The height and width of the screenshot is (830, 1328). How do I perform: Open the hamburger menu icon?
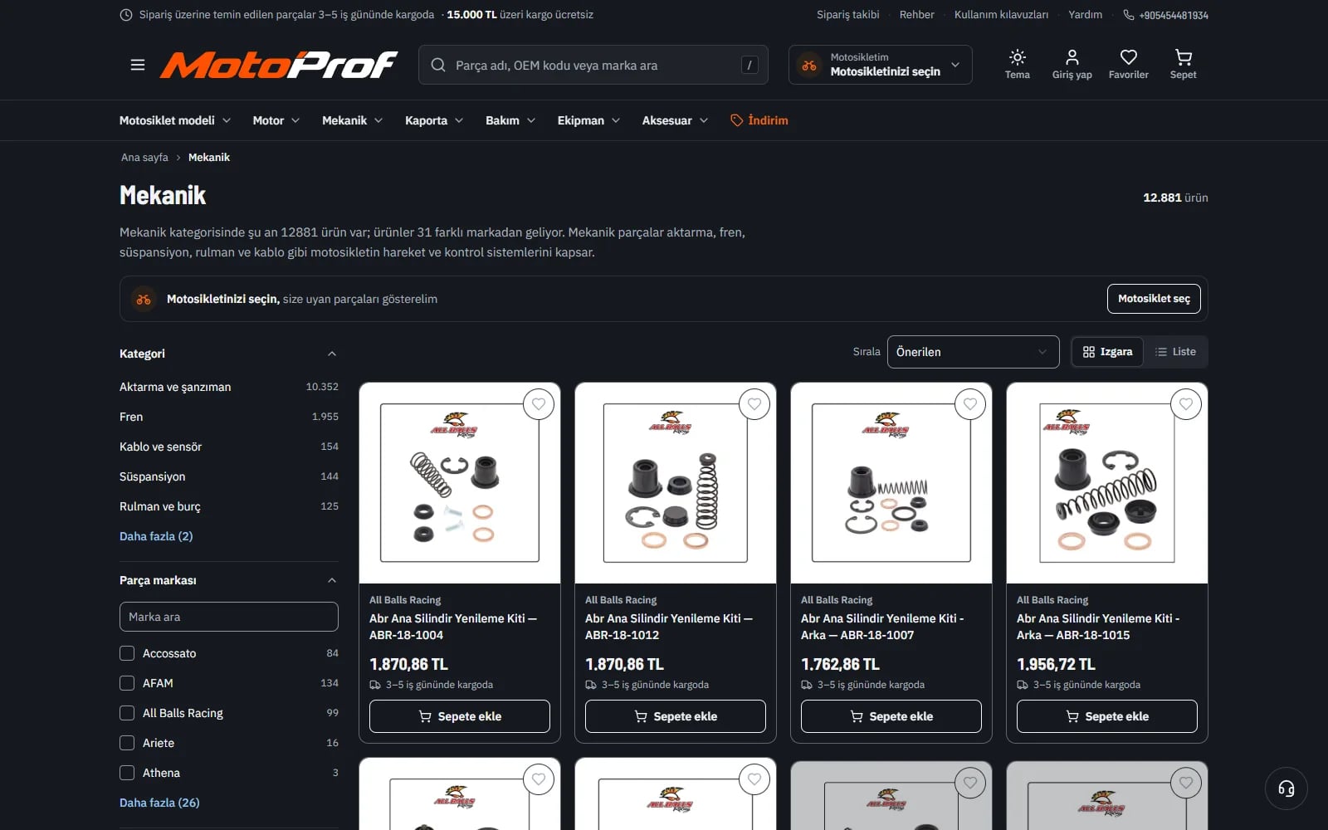[x=138, y=65]
